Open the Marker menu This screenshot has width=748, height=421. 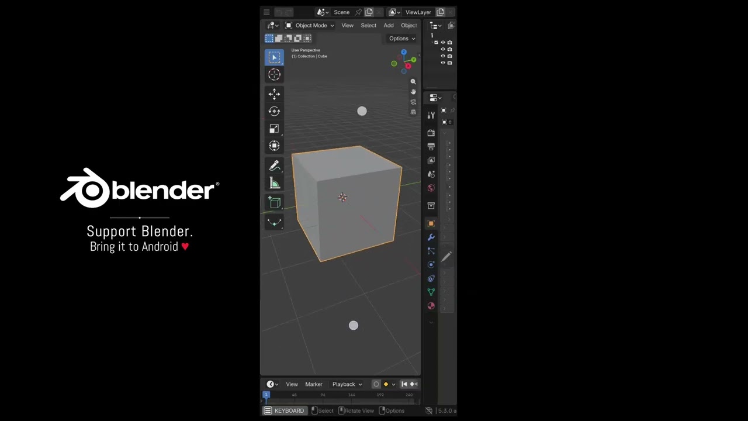314,384
